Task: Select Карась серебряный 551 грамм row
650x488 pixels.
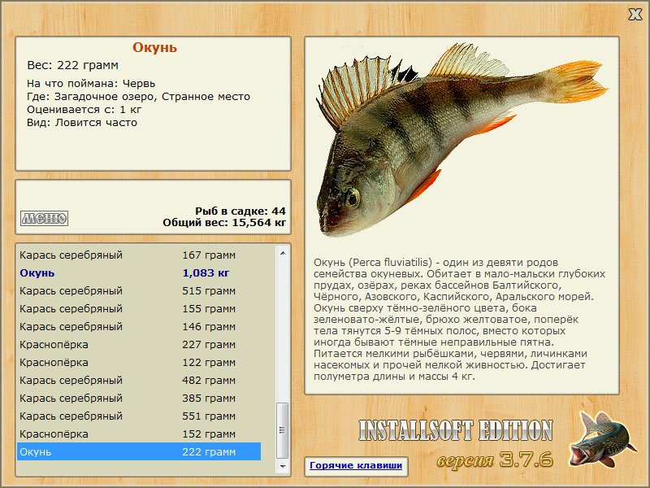Action: tap(139, 416)
